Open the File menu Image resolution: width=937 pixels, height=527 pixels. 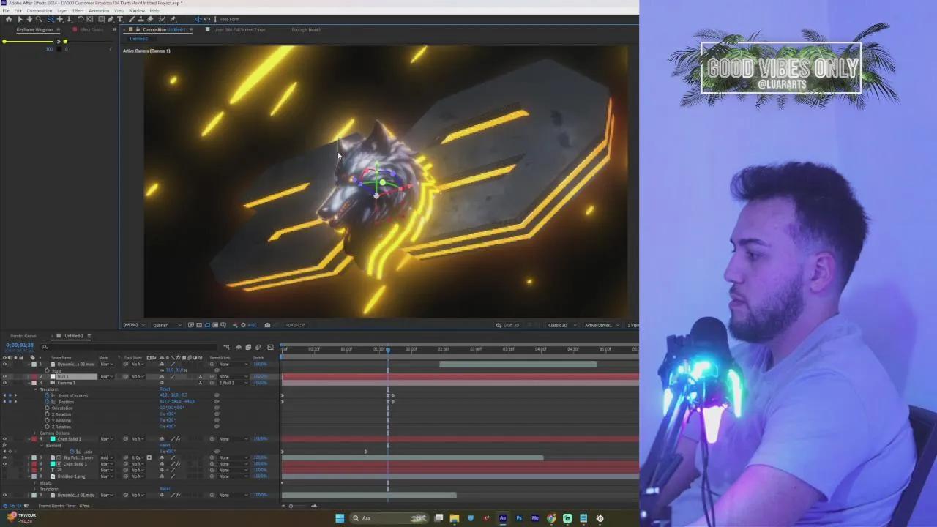[x=6, y=11]
